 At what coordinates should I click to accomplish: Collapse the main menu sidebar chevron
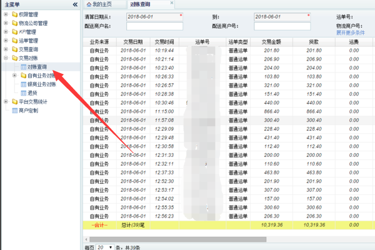[75, 4]
